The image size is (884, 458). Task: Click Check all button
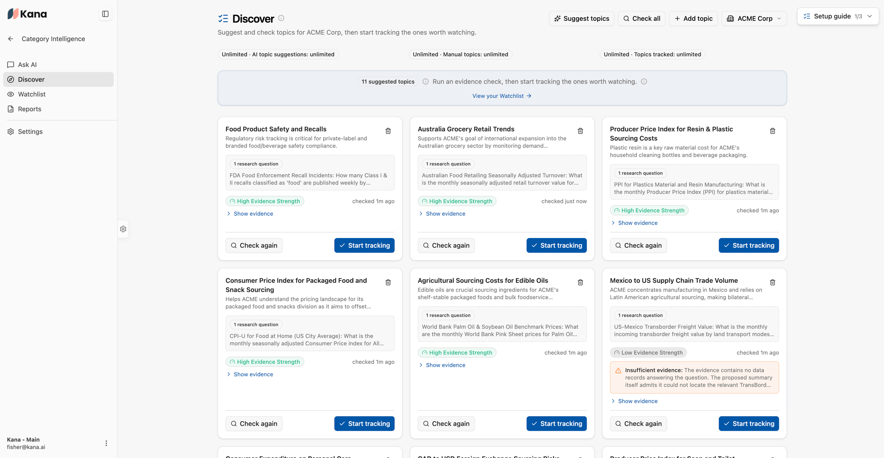click(641, 19)
